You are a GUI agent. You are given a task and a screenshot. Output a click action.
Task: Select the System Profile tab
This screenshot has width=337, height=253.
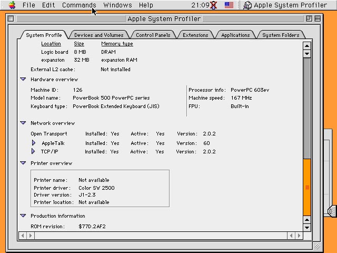(x=44, y=35)
